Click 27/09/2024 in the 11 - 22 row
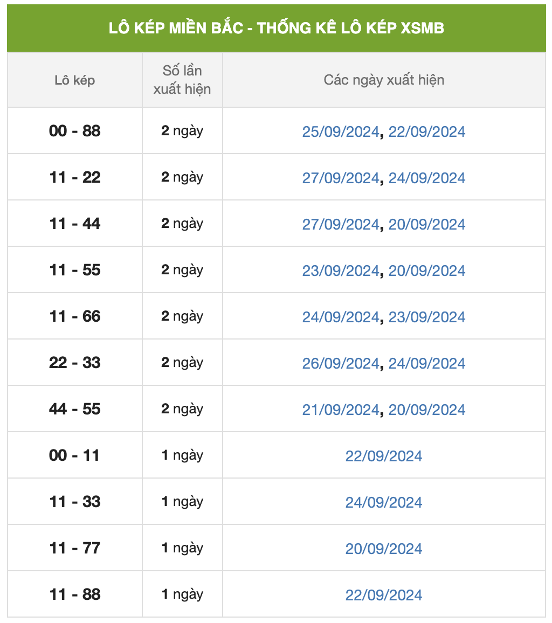This screenshot has height=623, width=552. [340, 178]
